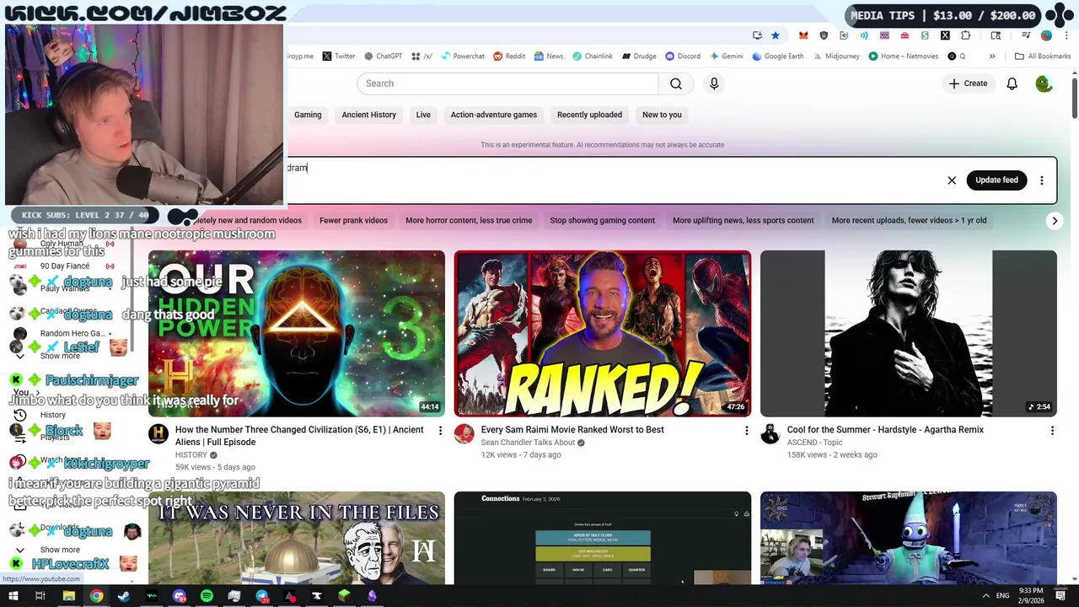
Task: Open the RANKED Sam Raimi thumbnail
Action: click(603, 334)
